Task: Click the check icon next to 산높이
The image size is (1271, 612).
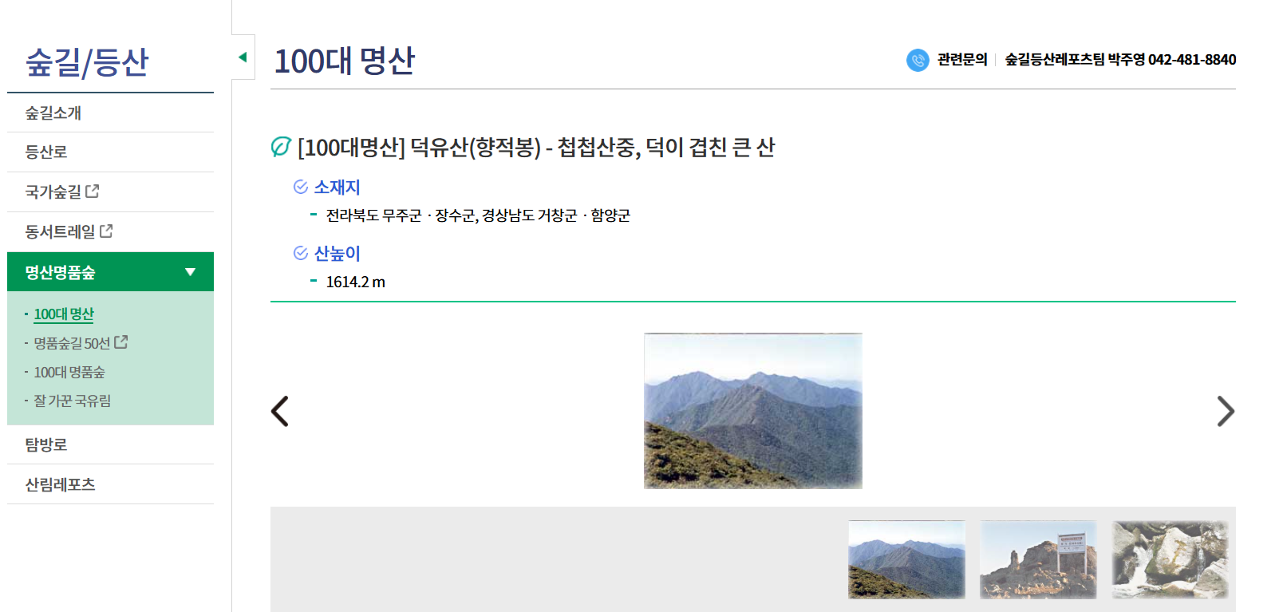Action: pyautogui.click(x=301, y=253)
